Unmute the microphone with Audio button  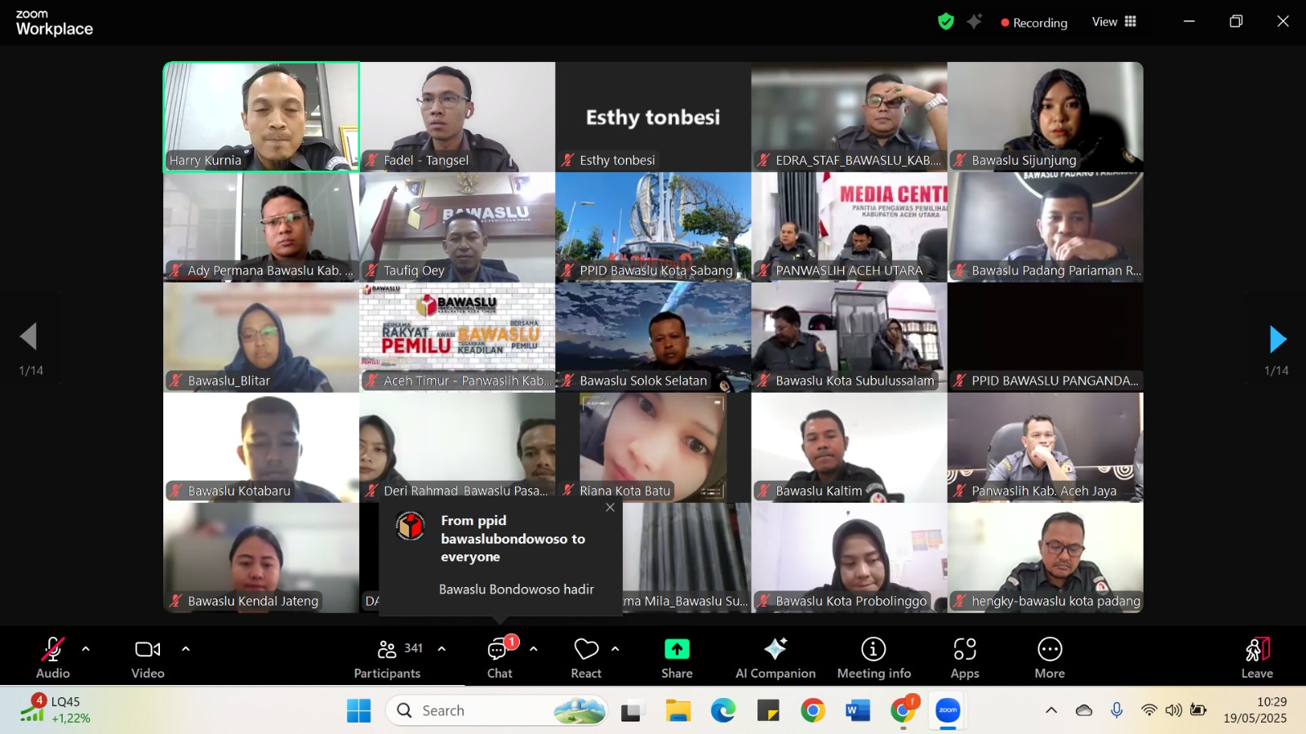point(53,657)
